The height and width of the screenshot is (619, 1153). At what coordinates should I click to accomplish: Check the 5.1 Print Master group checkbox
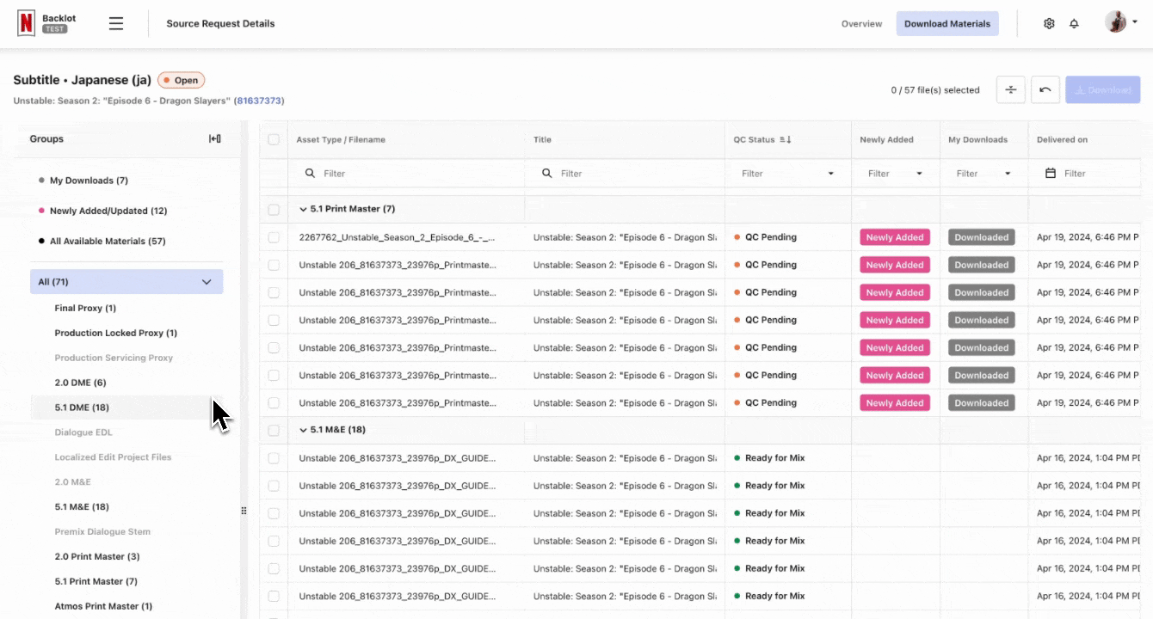[x=274, y=209]
